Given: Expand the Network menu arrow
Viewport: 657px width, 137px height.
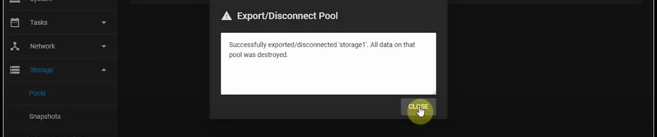Looking at the screenshot, I should tap(104, 46).
